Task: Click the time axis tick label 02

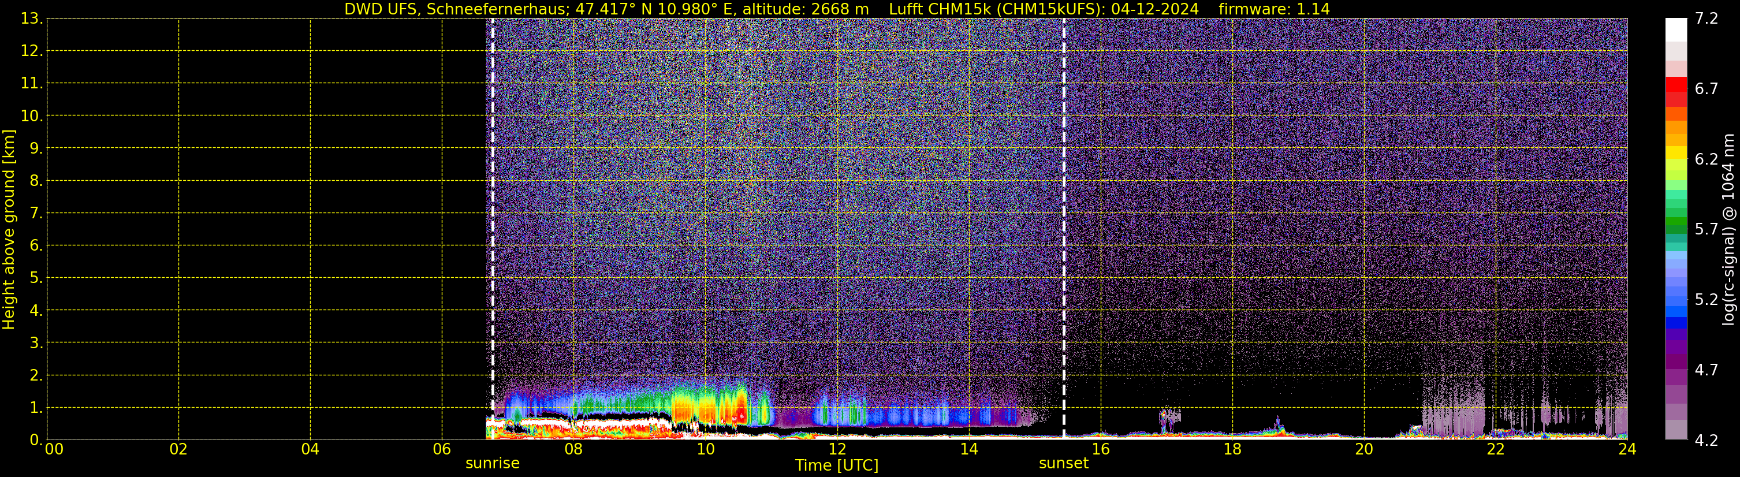Action: 178,449
